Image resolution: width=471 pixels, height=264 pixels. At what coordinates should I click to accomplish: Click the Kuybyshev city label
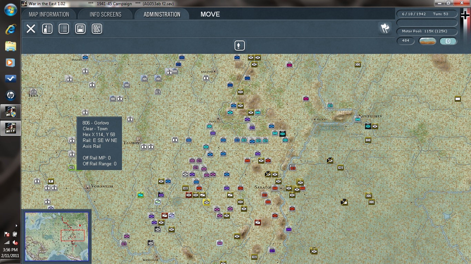[x=371, y=116]
